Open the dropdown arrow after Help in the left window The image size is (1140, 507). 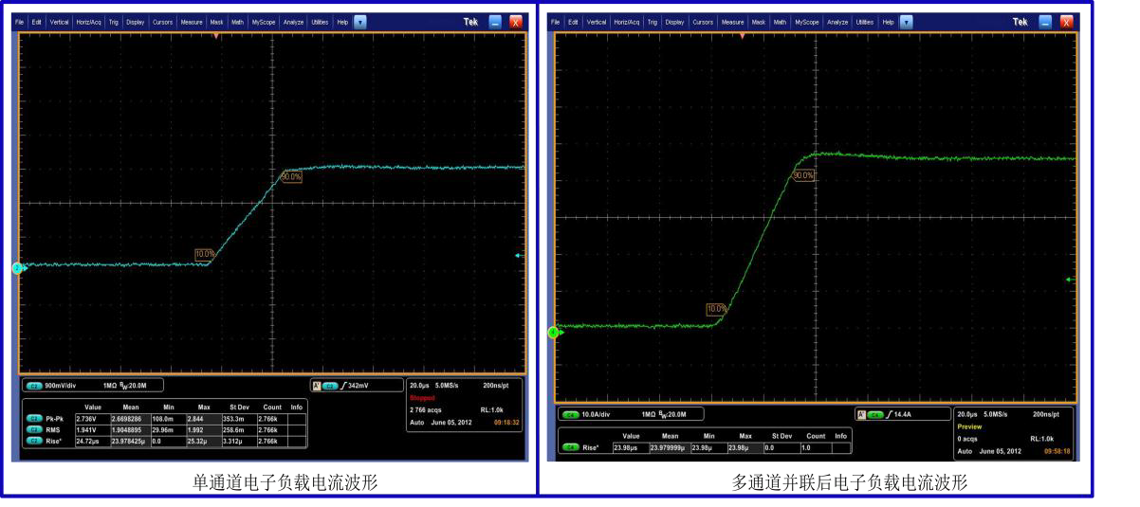click(x=359, y=22)
